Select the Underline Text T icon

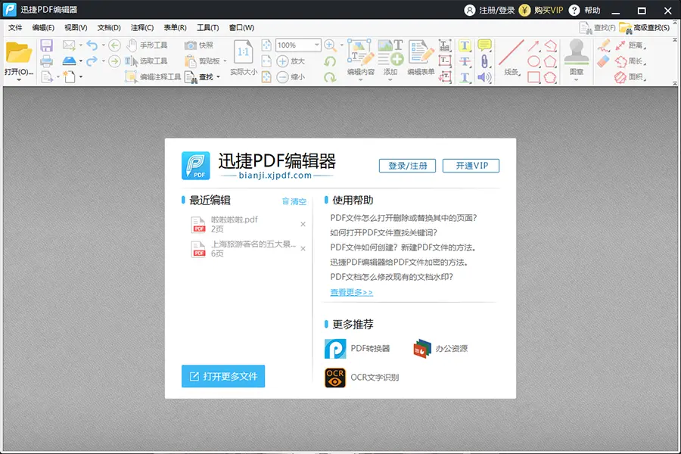click(x=465, y=77)
